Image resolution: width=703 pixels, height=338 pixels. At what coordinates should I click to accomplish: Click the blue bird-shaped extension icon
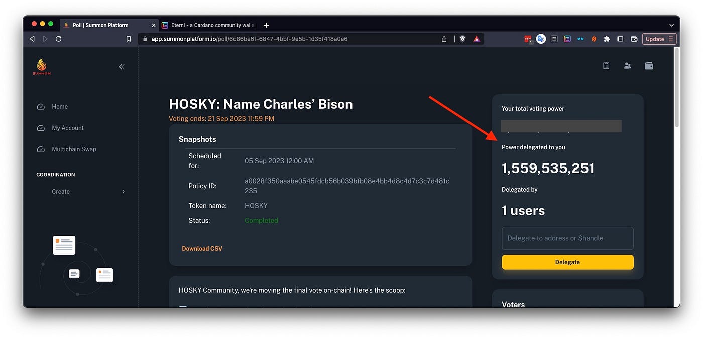580,39
